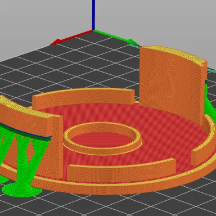Click the green Y axis arrow
The height and width of the screenshot is (216, 216).
pyautogui.click(x=116, y=37)
